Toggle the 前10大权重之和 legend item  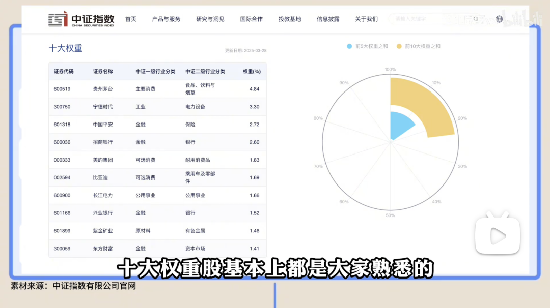coord(418,46)
